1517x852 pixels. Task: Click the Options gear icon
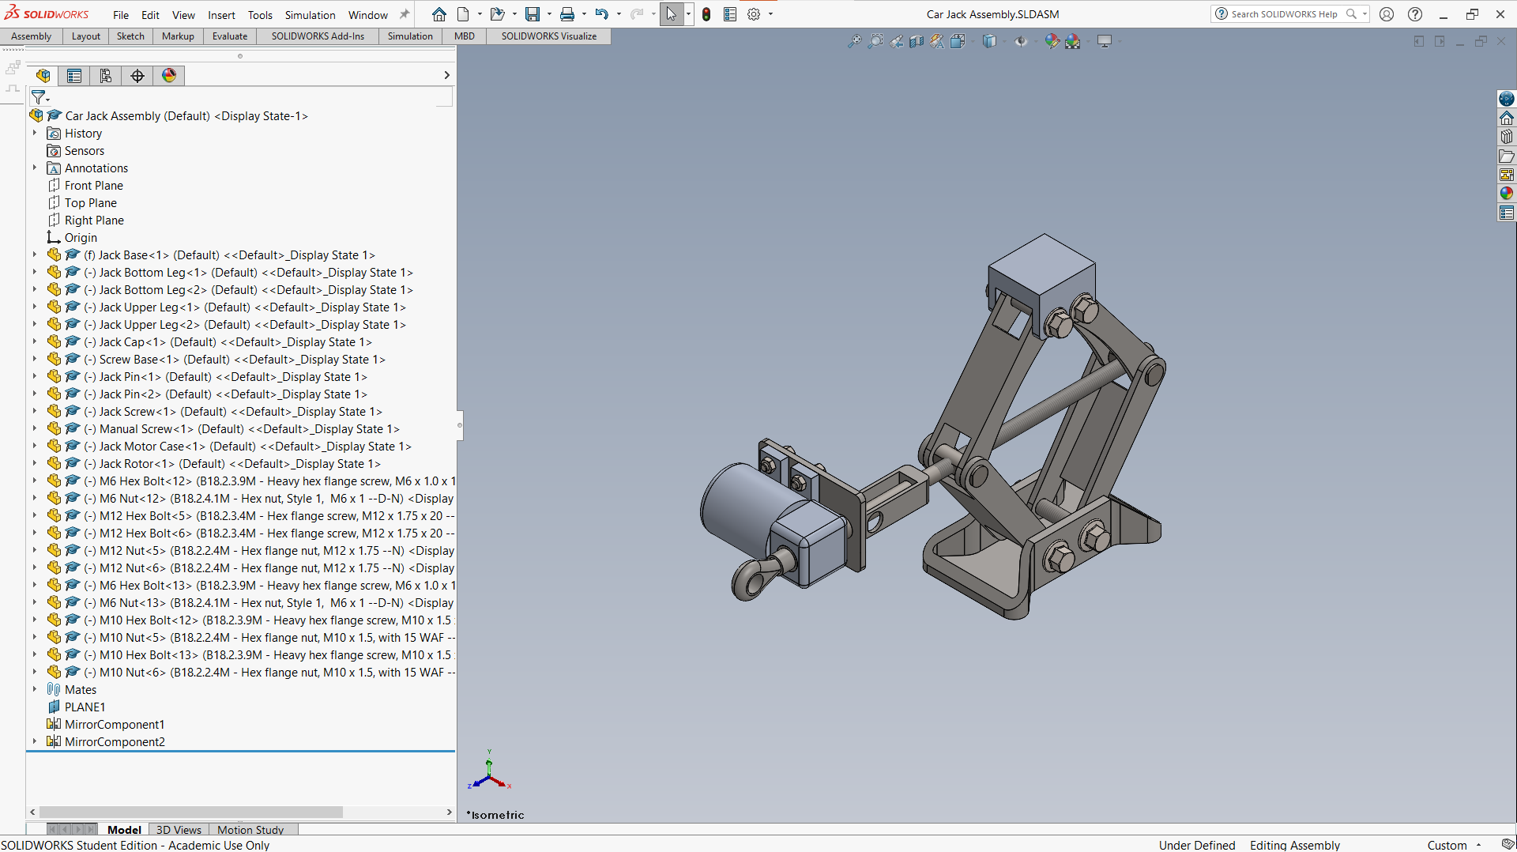pos(754,14)
